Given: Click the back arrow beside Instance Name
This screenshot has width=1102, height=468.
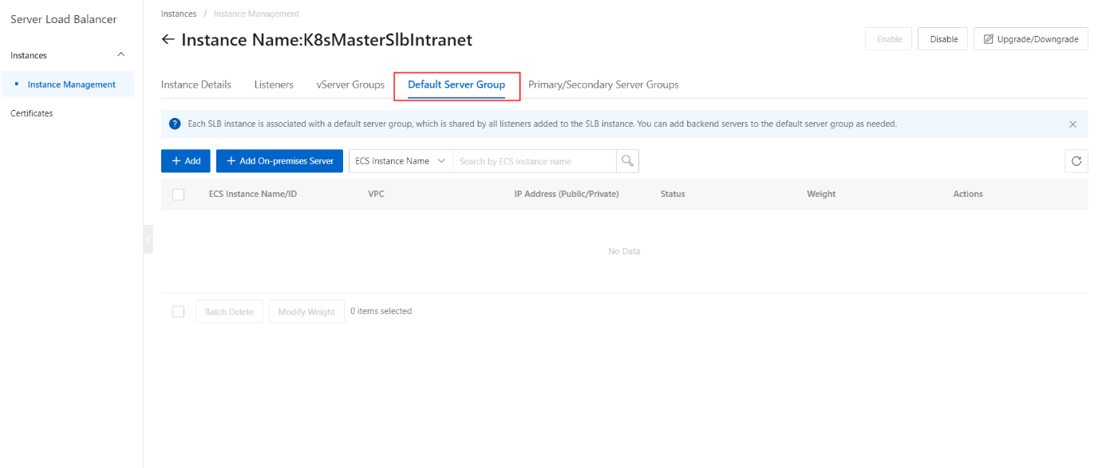Looking at the screenshot, I should [x=168, y=39].
